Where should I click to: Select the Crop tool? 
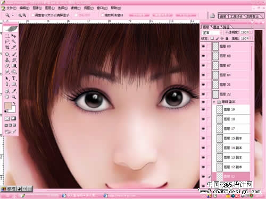point(7,47)
